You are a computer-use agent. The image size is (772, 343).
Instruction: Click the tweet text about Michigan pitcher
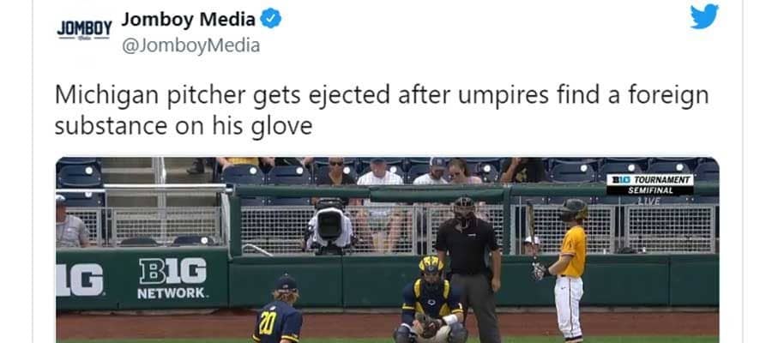[x=382, y=111]
